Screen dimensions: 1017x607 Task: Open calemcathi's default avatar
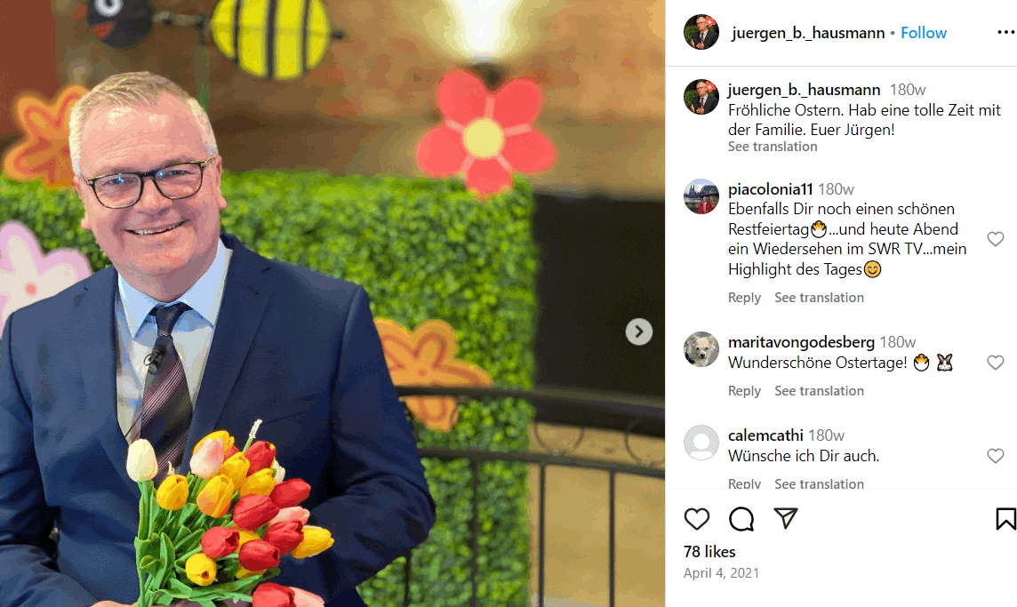point(701,443)
